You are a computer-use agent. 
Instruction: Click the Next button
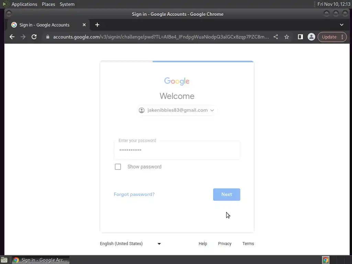(x=227, y=195)
